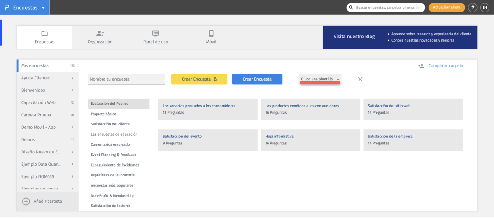Select the Ayuda Clientes folder
The height and width of the screenshot is (218, 494).
click(48, 78)
